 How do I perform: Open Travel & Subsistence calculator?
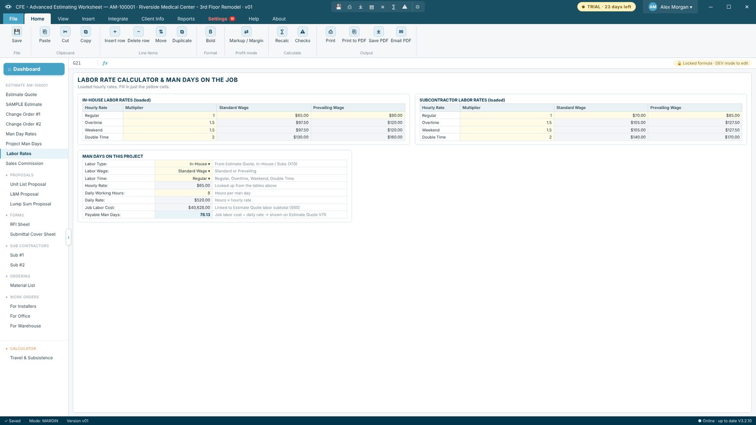click(x=32, y=358)
